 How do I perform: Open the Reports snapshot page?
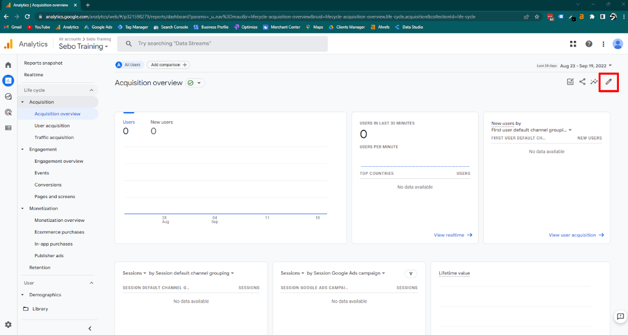[44, 63]
